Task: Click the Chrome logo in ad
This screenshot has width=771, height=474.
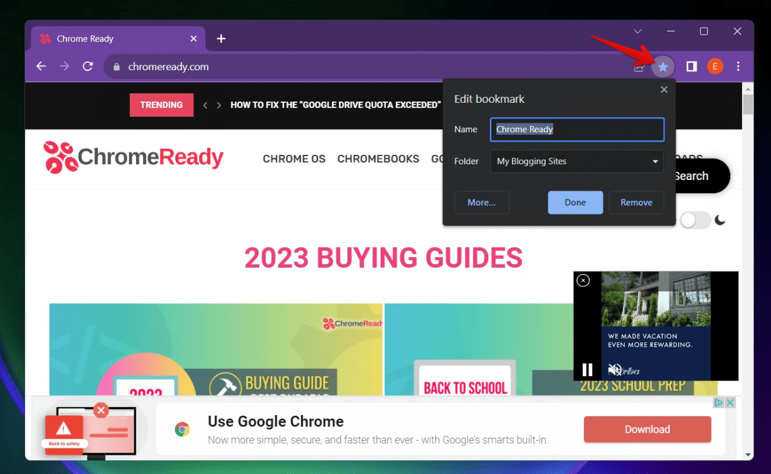Action: (183, 429)
